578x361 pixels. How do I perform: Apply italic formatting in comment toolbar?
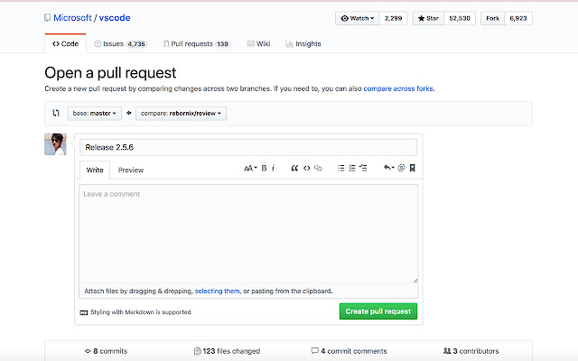coord(273,168)
